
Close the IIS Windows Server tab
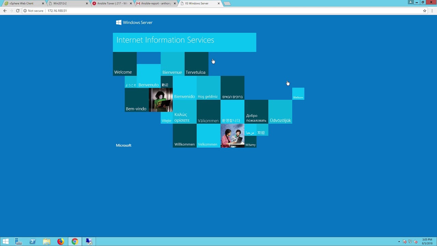pyautogui.click(x=219, y=3)
